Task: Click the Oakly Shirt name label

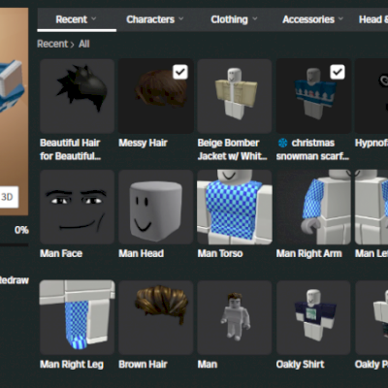Action: pos(301,365)
